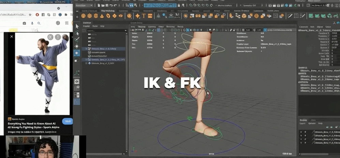Click the polygon sphere shelf icon
The height and width of the screenshot is (158, 340).
(84, 16)
